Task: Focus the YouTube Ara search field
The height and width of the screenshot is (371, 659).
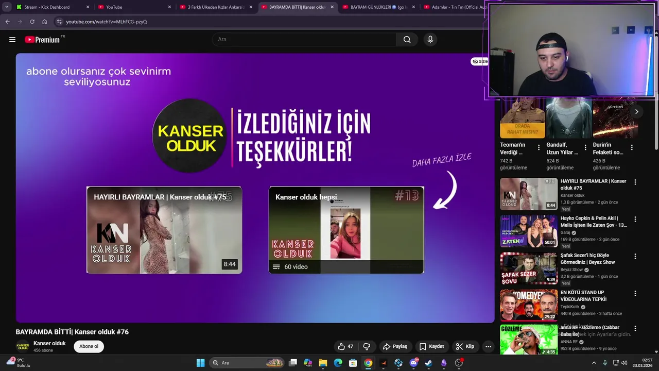Action: 304,40
